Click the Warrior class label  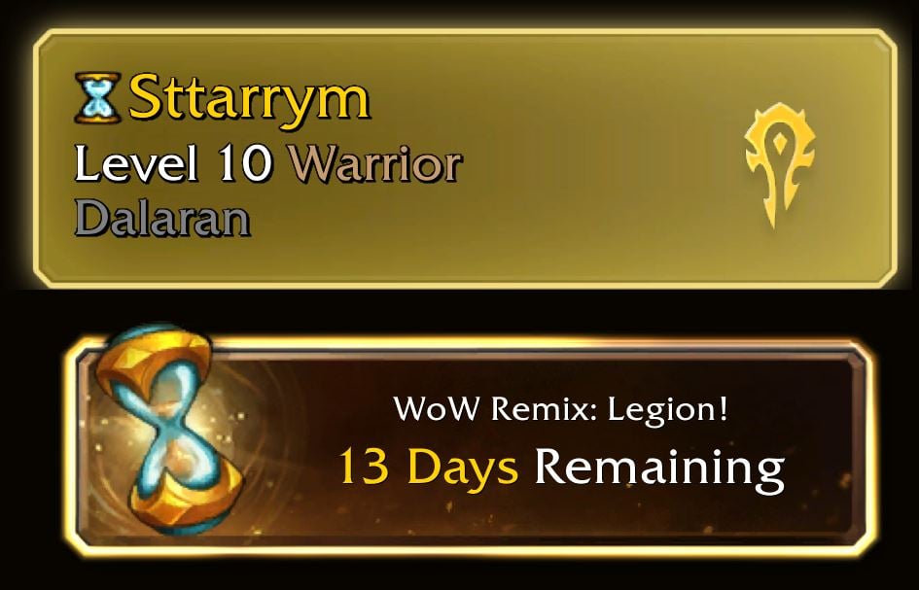coord(376,163)
